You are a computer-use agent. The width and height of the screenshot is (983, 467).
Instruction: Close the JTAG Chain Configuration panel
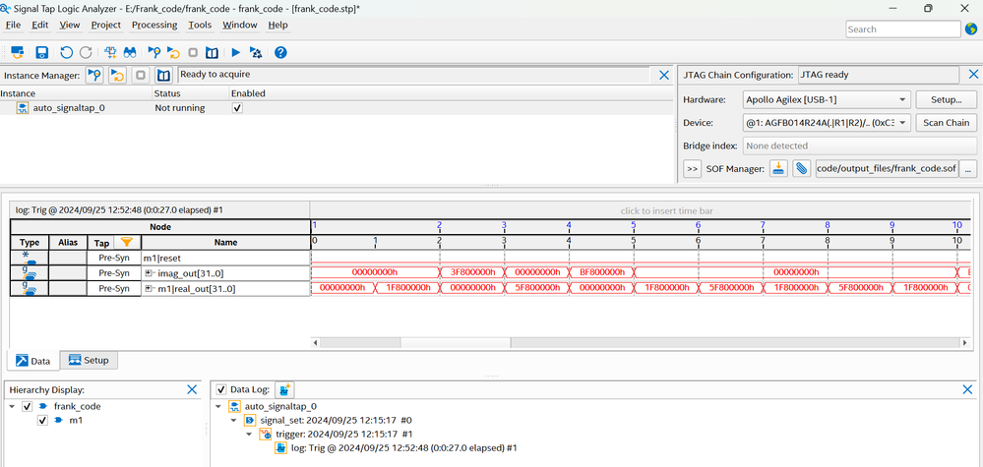click(x=973, y=75)
